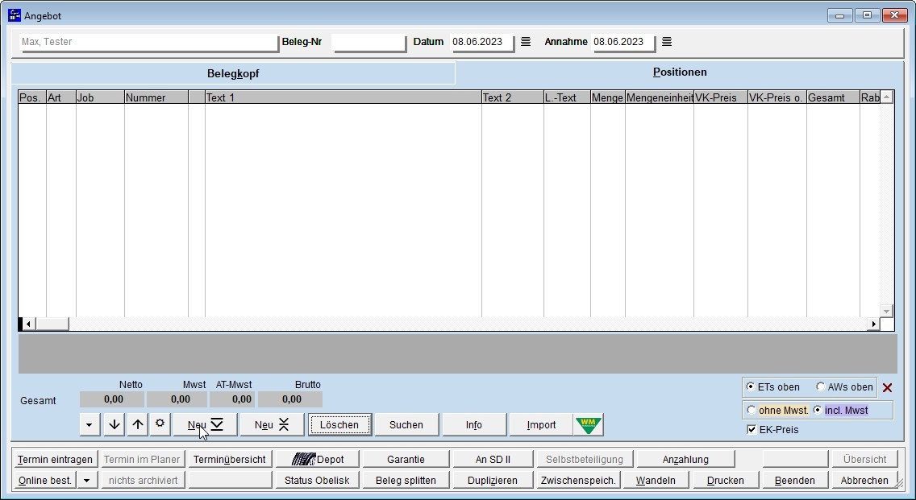The width and height of the screenshot is (916, 500).
Task: Add new position above (Neu up)
Action: [273, 425]
